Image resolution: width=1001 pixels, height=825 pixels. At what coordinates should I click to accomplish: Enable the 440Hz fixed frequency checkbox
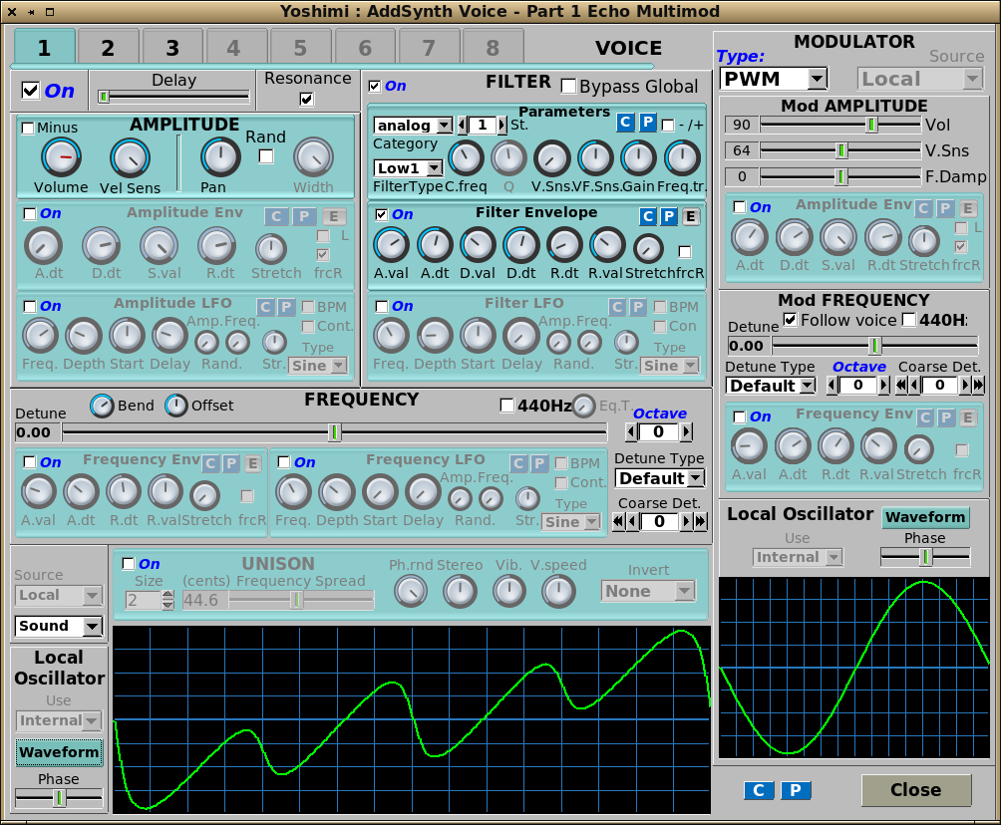point(506,406)
